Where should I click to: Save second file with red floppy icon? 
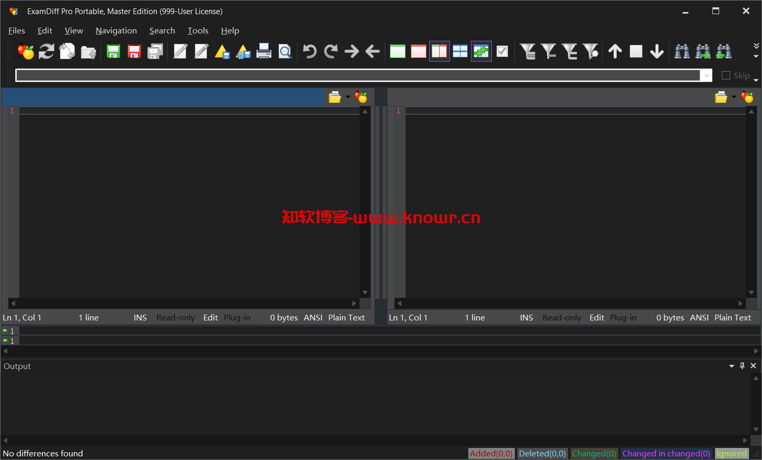tap(134, 51)
